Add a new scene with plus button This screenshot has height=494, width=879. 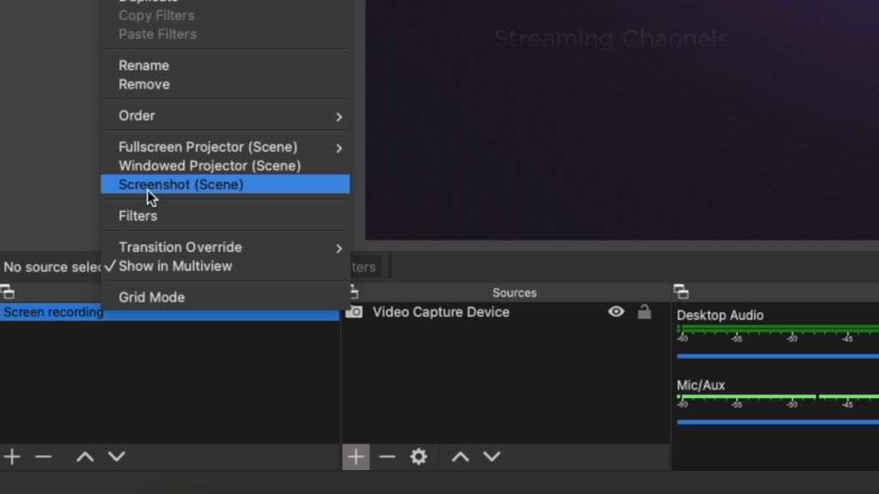click(x=12, y=457)
